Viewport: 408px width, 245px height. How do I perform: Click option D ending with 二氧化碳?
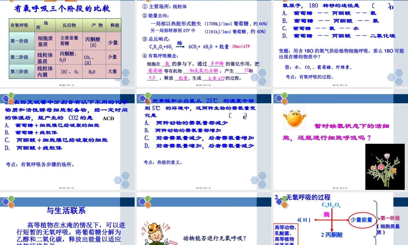[x=339, y=36]
